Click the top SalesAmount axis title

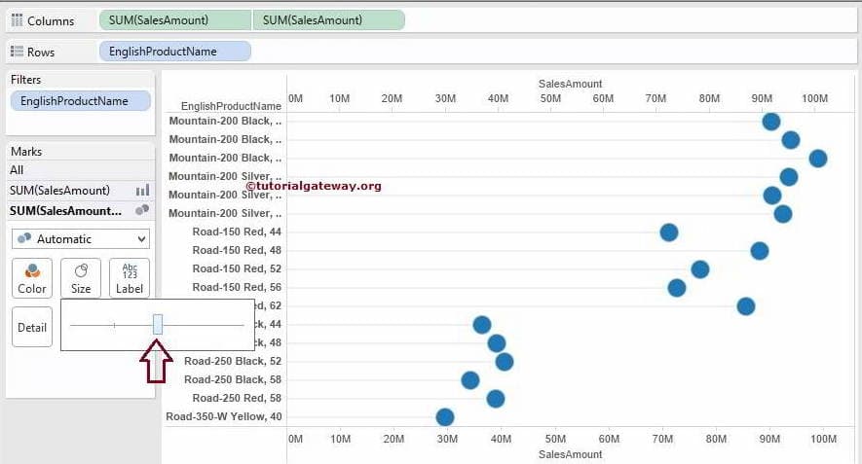(x=570, y=84)
